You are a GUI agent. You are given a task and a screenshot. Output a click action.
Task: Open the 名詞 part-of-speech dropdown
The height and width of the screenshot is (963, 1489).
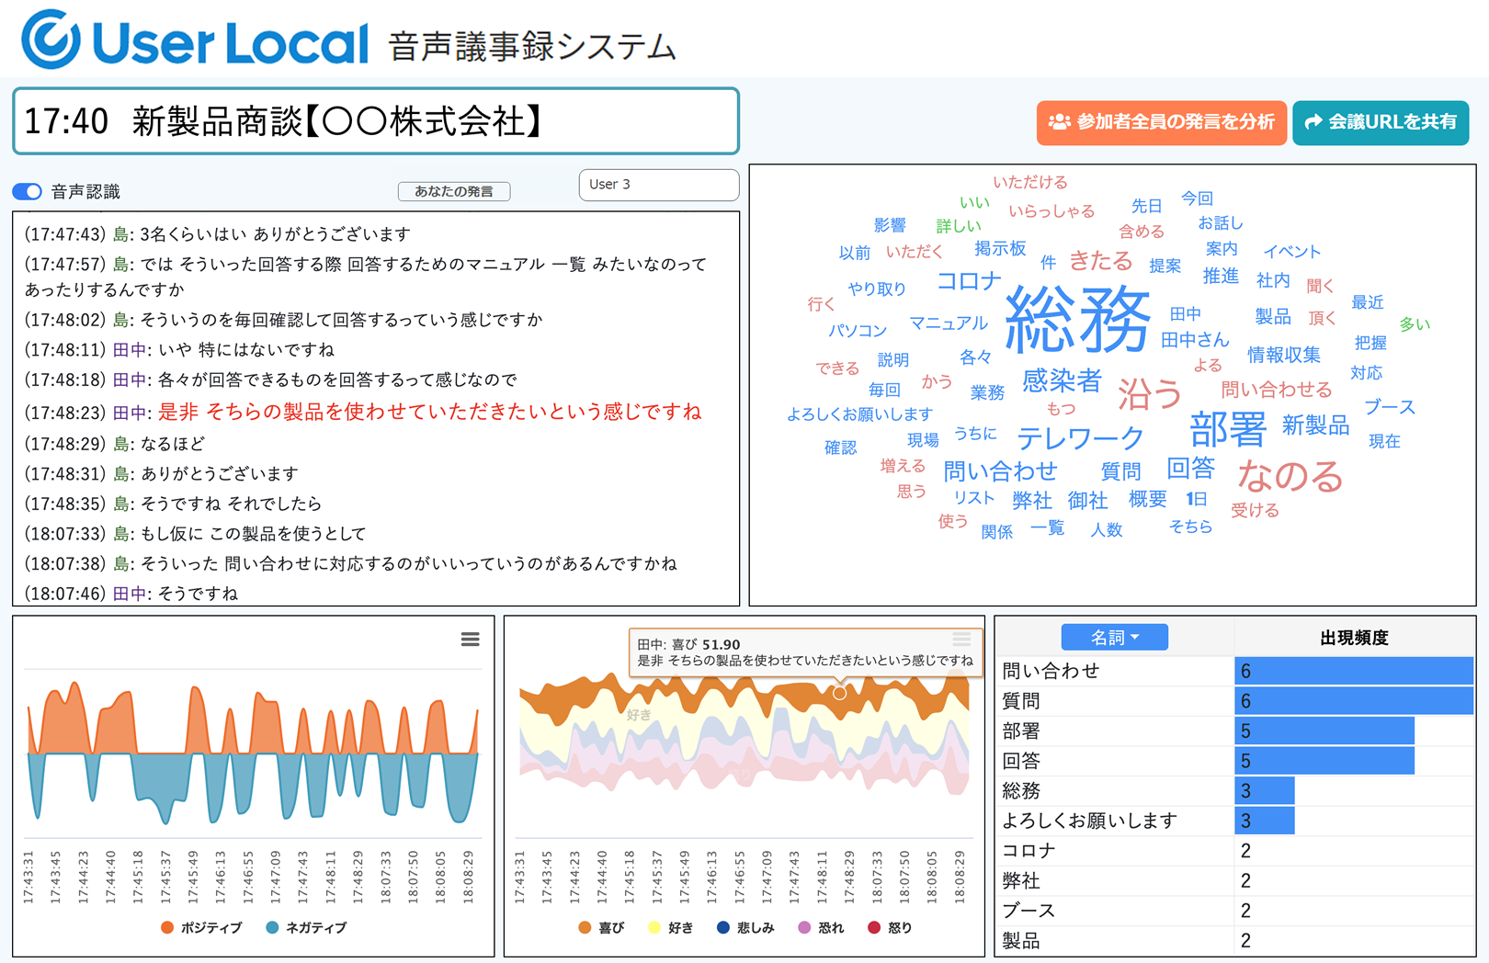tap(1114, 637)
